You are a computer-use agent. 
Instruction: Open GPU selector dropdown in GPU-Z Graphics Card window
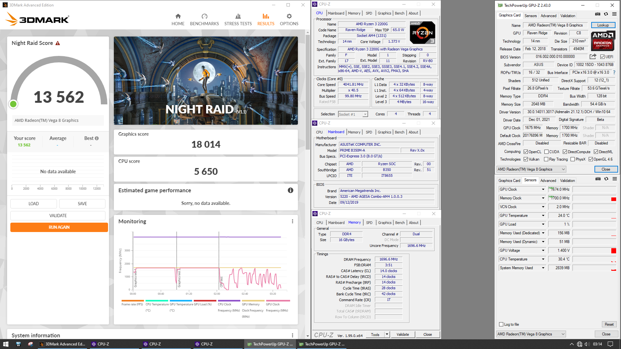(531, 169)
